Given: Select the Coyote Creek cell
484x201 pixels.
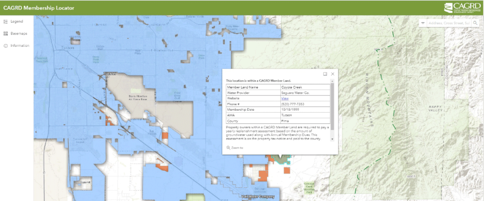Looking at the screenshot, I should point(305,87).
